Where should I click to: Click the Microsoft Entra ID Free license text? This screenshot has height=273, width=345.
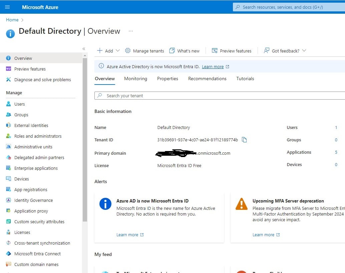pos(179,165)
